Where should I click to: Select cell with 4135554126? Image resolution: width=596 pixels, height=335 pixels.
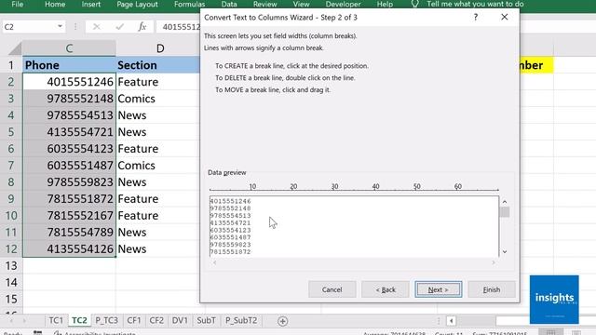(x=69, y=248)
